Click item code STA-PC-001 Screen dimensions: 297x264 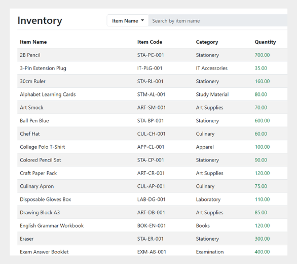click(x=151, y=55)
